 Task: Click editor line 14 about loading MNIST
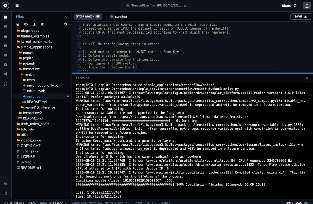pyautogui.click(x=133, y=52)
